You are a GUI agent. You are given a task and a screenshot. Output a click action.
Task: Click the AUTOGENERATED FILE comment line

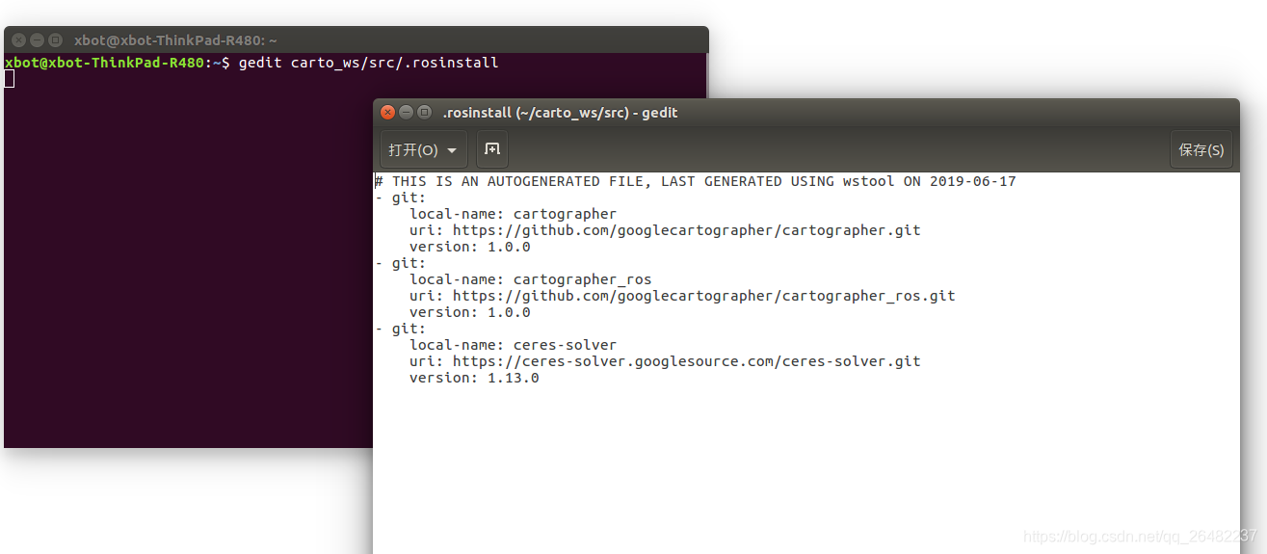tap(696, 181)
